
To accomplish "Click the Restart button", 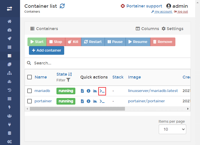I will click(93, 42).
